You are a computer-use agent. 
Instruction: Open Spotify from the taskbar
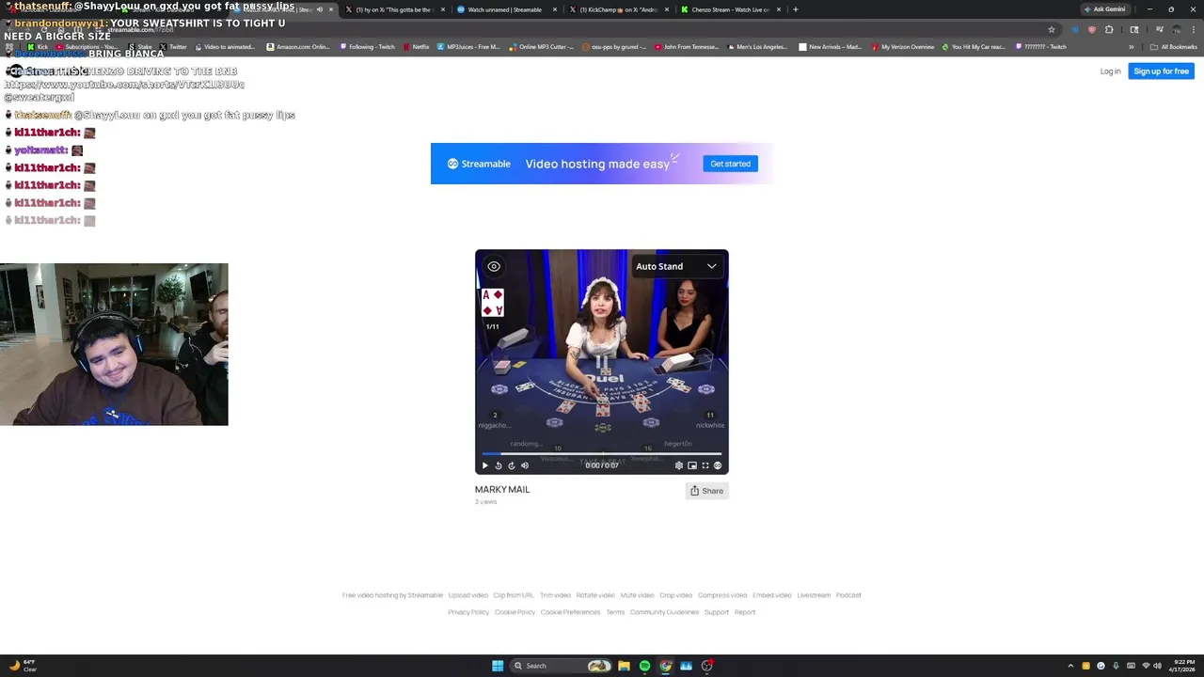644,666
